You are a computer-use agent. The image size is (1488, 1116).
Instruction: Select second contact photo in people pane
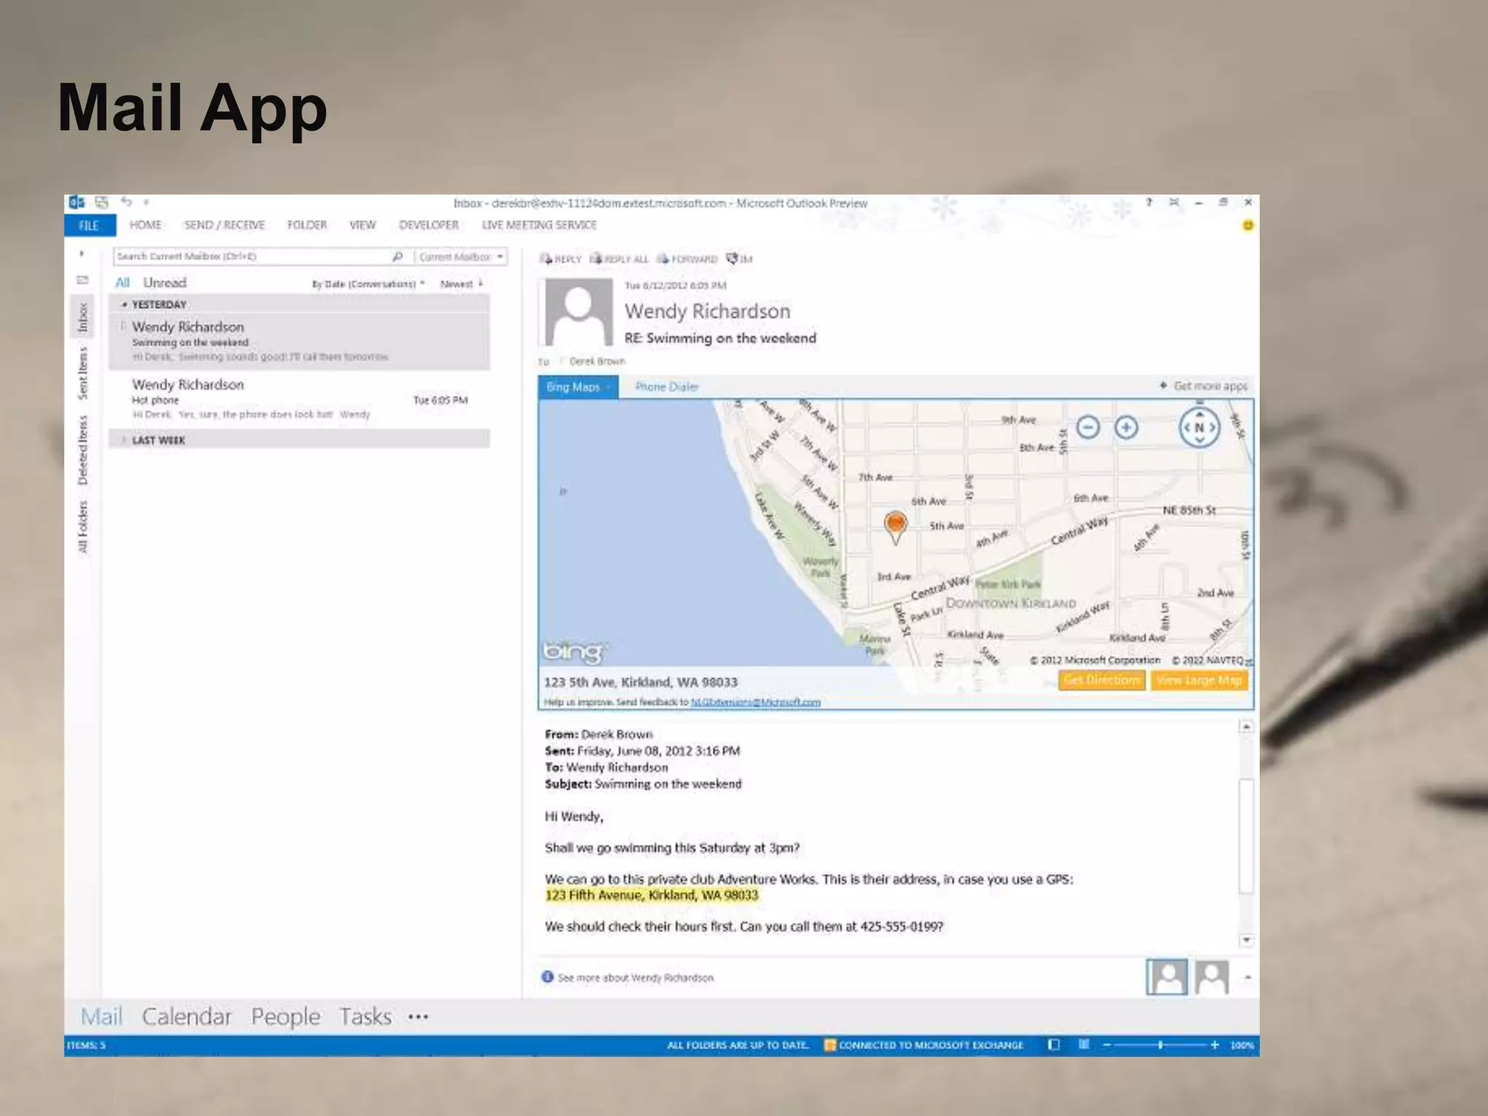coord(1212,976)
